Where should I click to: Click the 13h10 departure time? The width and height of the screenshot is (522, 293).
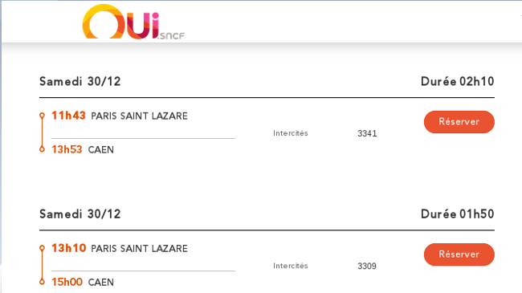[68, 248]
